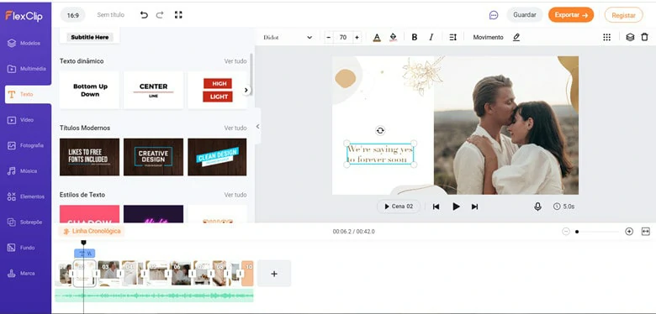Decrease font size with minus button
The height and width of the screenshot is (314, 656).
click(x=329, y=37)
